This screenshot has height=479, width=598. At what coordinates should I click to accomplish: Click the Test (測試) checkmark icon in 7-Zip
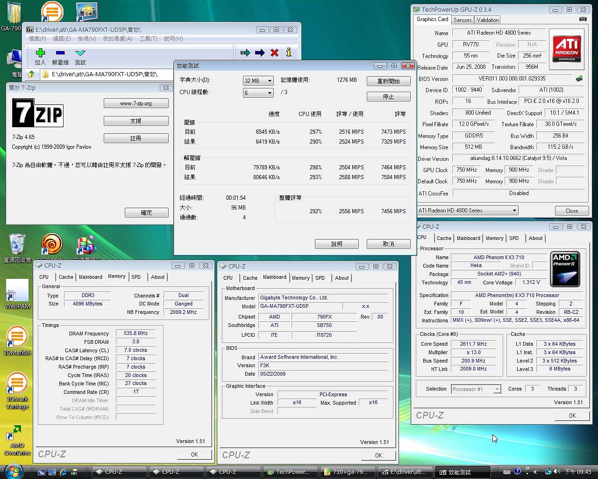[80, 53]
